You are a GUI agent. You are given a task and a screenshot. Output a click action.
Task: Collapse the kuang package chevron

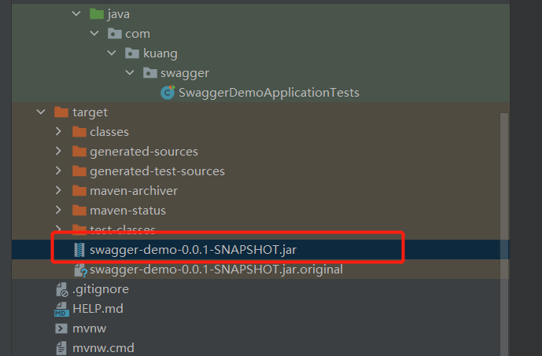click(112, 53)
